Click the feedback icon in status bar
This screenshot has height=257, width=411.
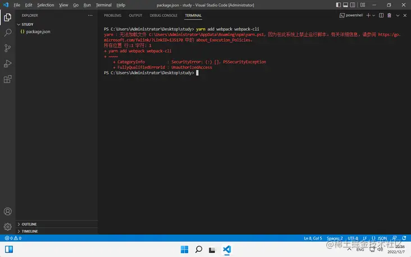[395, 238]
